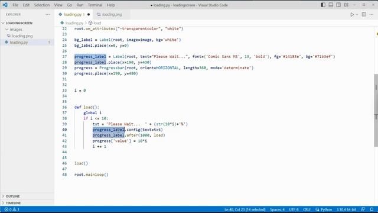Viewport: 378px width, 213px height.
Task: Open the View menu
Action: click(58, 5)
